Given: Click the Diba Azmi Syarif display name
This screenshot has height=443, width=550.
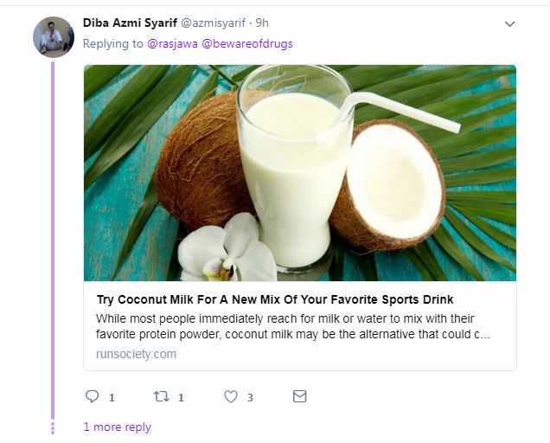Looking at the screenshot, I should pos(130,22).
